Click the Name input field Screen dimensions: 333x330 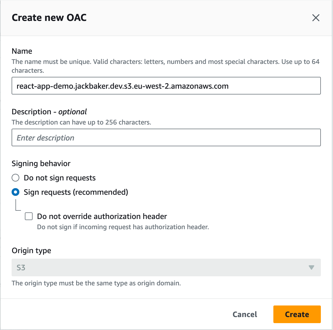point(166,86)
